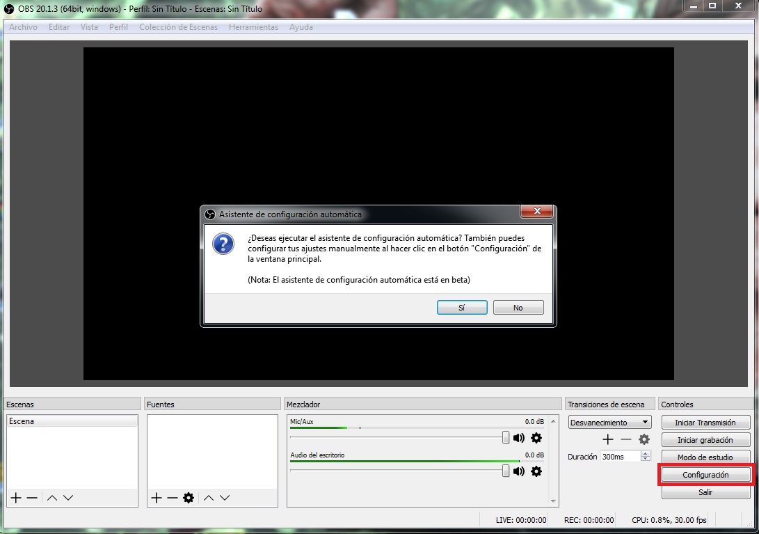This screenshot has height=534, width=759.
Task: Open transition properties gear icon
Action: (x=644, y=439)
